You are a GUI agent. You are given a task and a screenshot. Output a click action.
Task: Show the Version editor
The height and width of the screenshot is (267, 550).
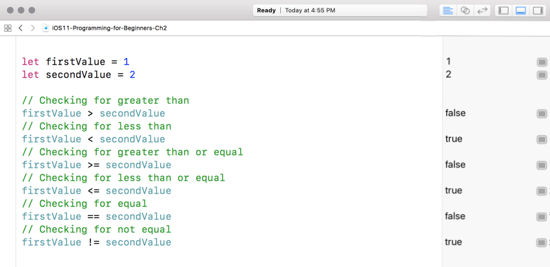[482, 10]
